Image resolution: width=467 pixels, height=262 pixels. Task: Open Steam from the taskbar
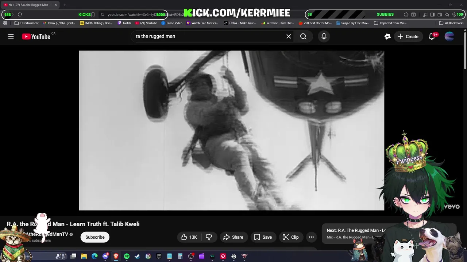click(x=137, y=256)
